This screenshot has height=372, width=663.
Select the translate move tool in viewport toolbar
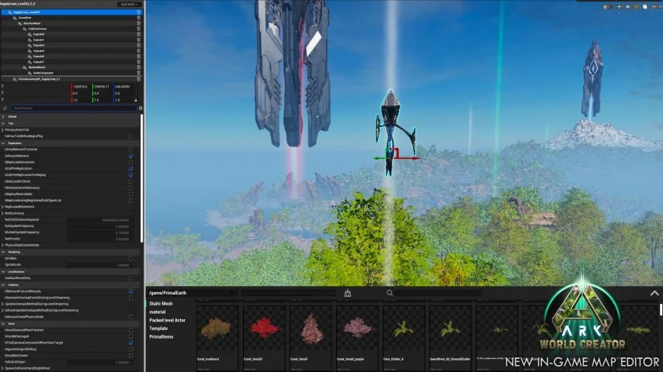tap(619, 7)
